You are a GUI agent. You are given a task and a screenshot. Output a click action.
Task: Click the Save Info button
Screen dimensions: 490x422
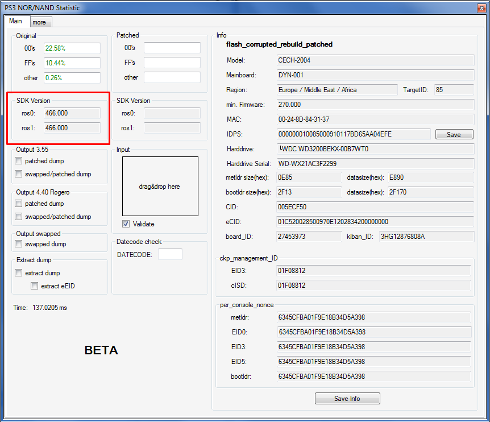(x=347, y=399)
